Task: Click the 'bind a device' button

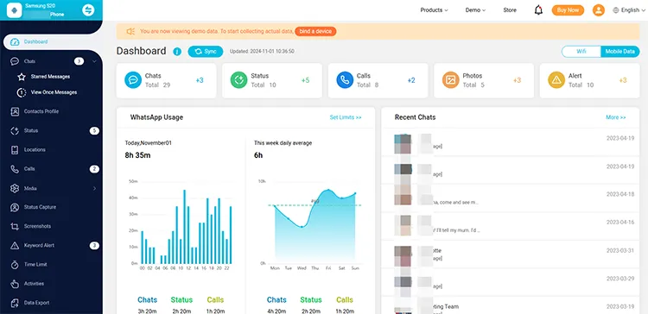Action: (x=315, y=31)
